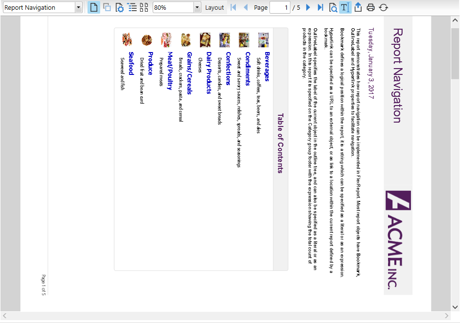Viewport: 460px width, 323px height.
Task: Show the document outline tree icon
Action: click(x=132, y=7)
